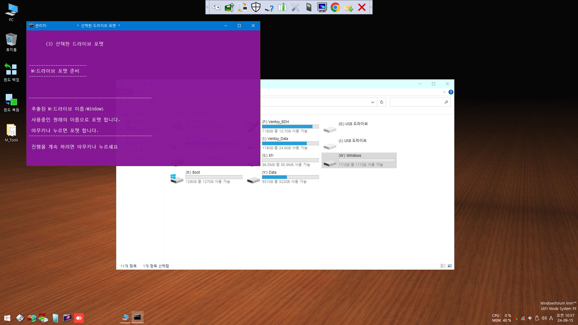Expand the Explorer ribbon chevron
This screenshot has height=325, width=578.
[x=444, y=92]
